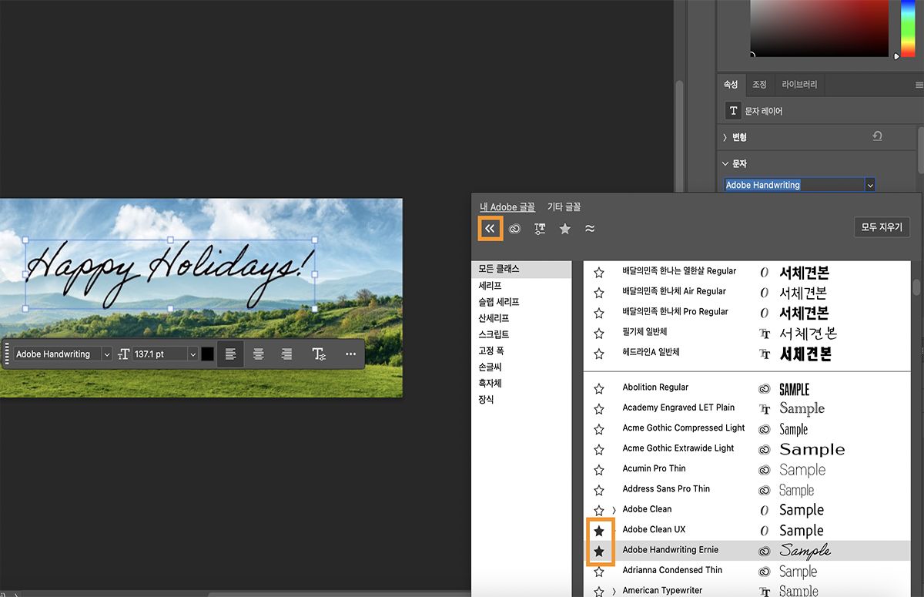Viewport: 924px width, 597px height.
Task: Expand the American Typewriter font family
Action: point(614,592)
